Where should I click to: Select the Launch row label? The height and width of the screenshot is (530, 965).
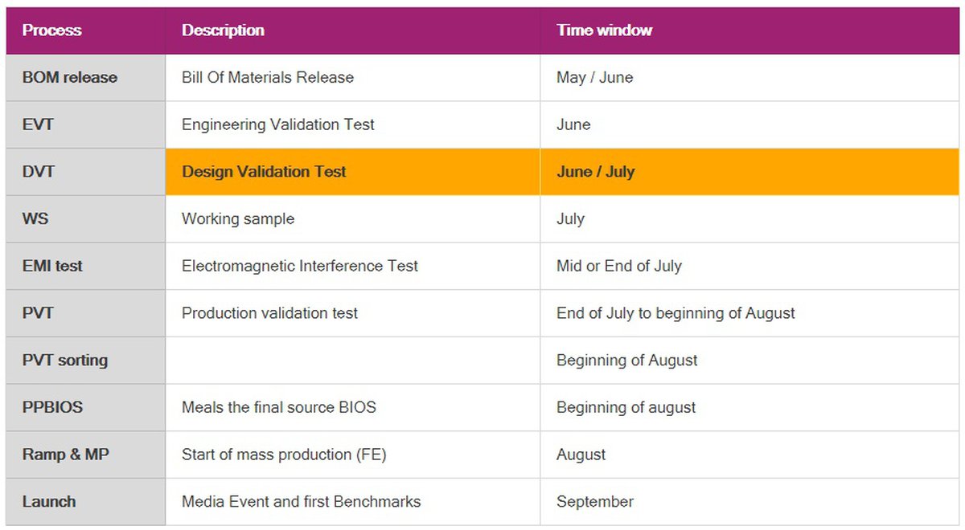(49, 502)
